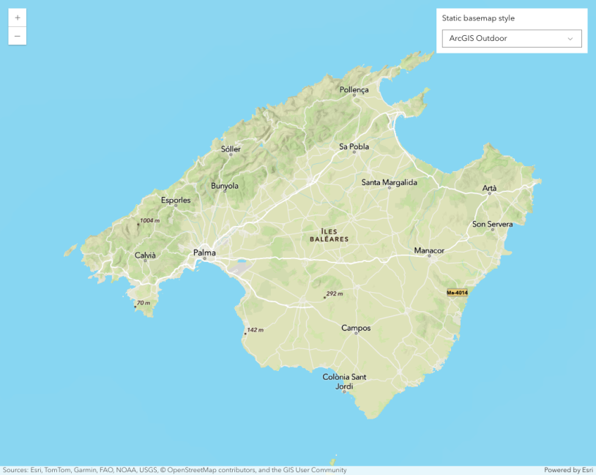Click the dropdown chevron next to ArcGIS Outdoor
The width and height of the screenshot is (596, 475).
pyautogui.click(x=571, y=38)
